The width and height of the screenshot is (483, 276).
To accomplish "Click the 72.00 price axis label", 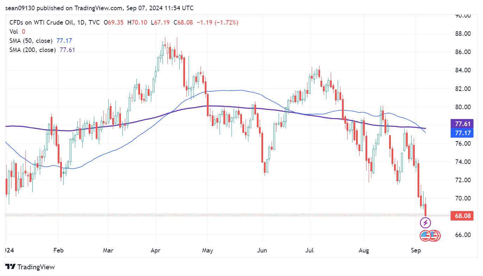I will pyautogui.click(x=463, y=180).
